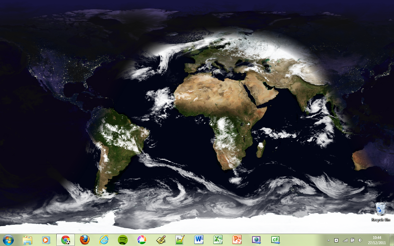Screen dimensions: 394x246
Task: Open Microsoft Excel
Action: pos(218,240)
